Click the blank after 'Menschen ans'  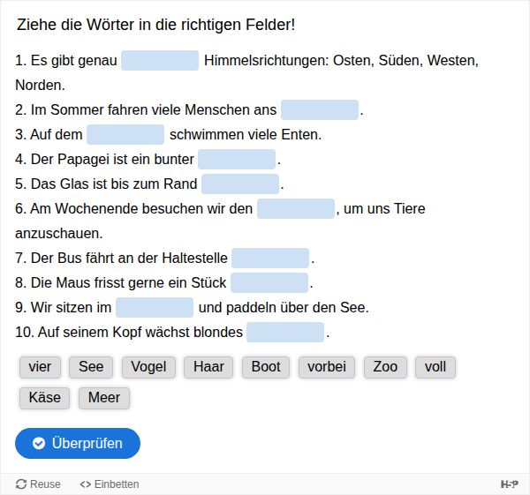tap(320, 110)
